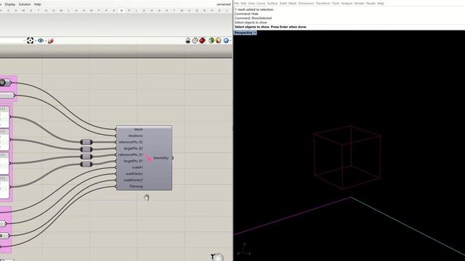The height and width of the screenshot is (261, 465).
Task: Open Rhino Dimension menu
Action: 306,3
